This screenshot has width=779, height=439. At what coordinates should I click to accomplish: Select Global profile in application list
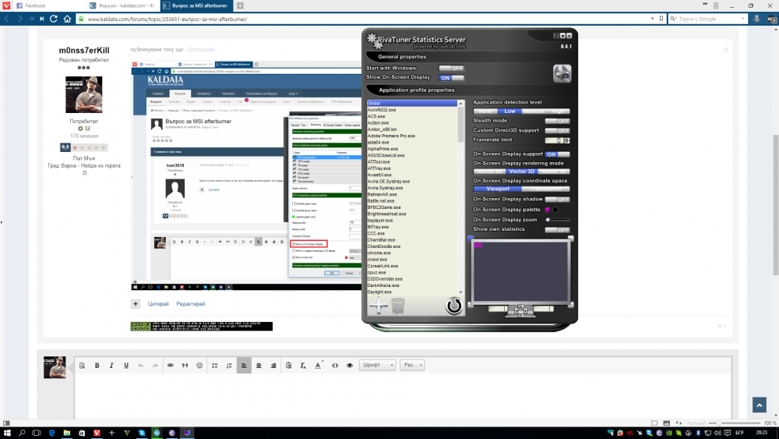point(412,104)
